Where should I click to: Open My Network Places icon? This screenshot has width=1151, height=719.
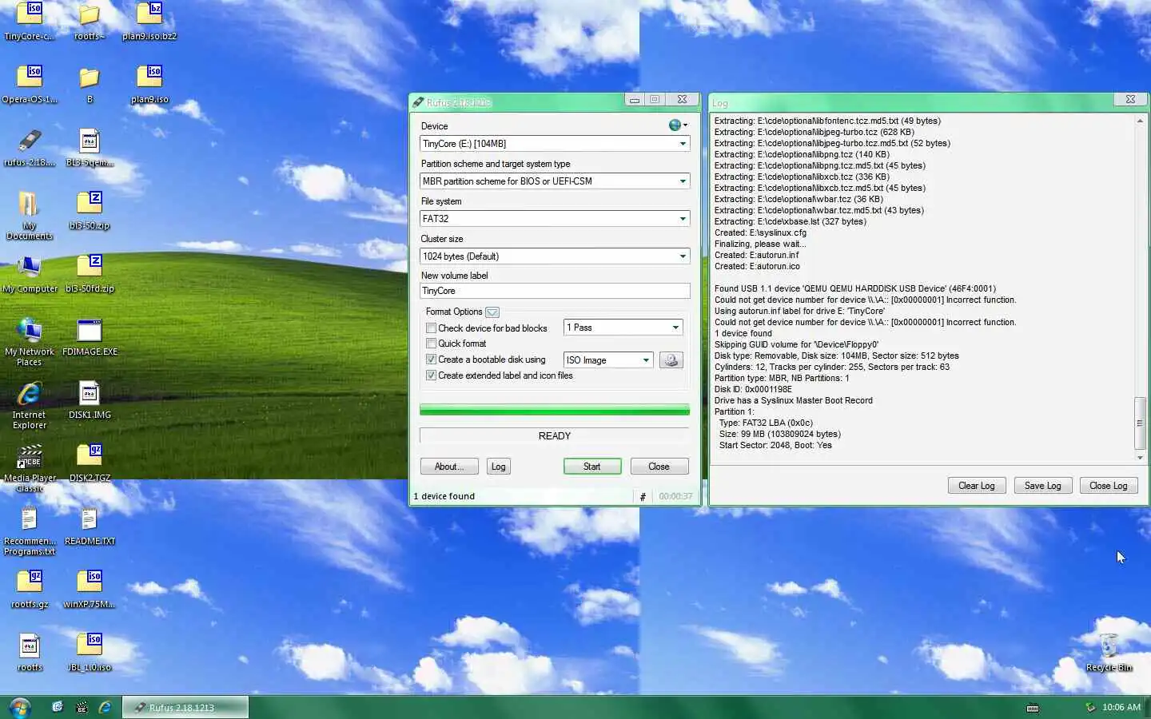pos(30,342)
